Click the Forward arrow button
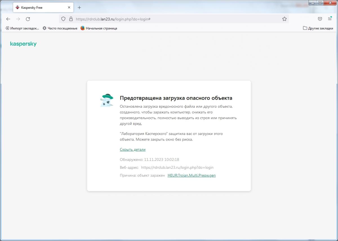 pos(18,19)
